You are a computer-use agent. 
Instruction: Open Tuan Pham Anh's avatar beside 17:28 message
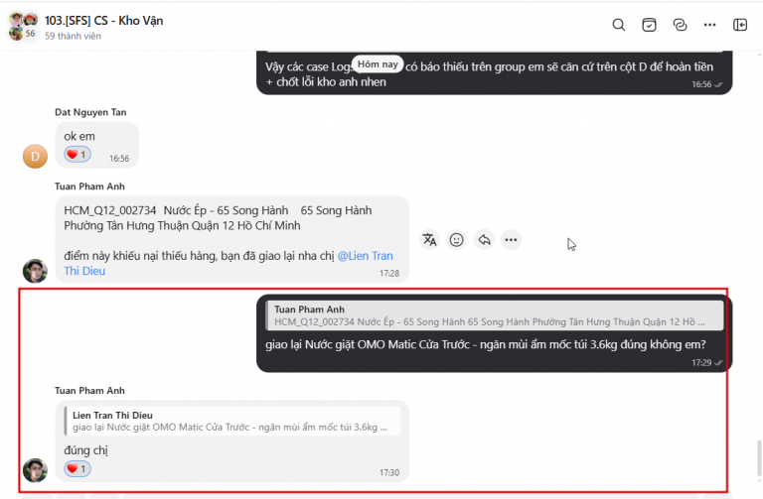[x=35, y=271]
